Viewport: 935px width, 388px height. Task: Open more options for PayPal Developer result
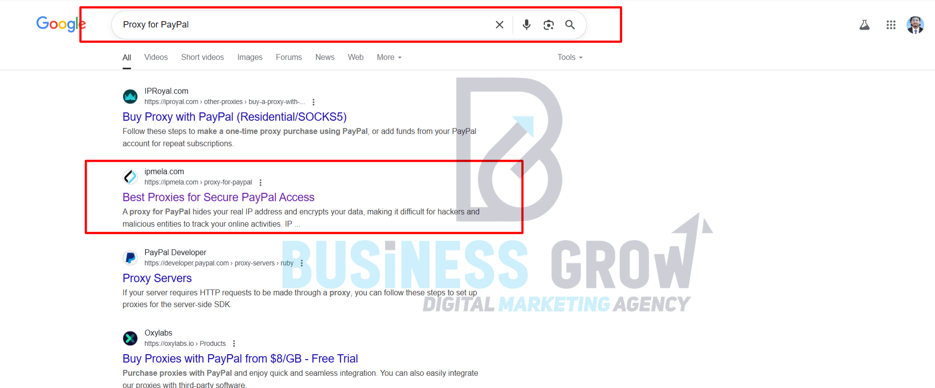pos(302,263)
